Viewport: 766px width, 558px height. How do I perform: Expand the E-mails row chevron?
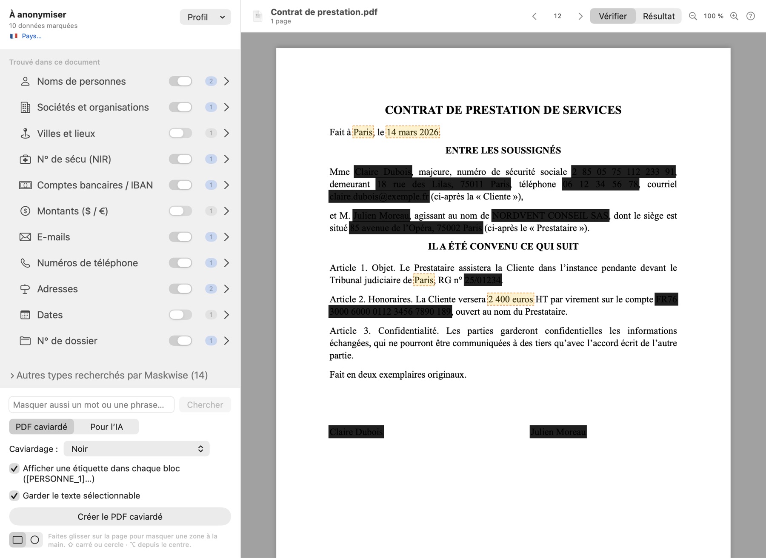pos(226,237)
